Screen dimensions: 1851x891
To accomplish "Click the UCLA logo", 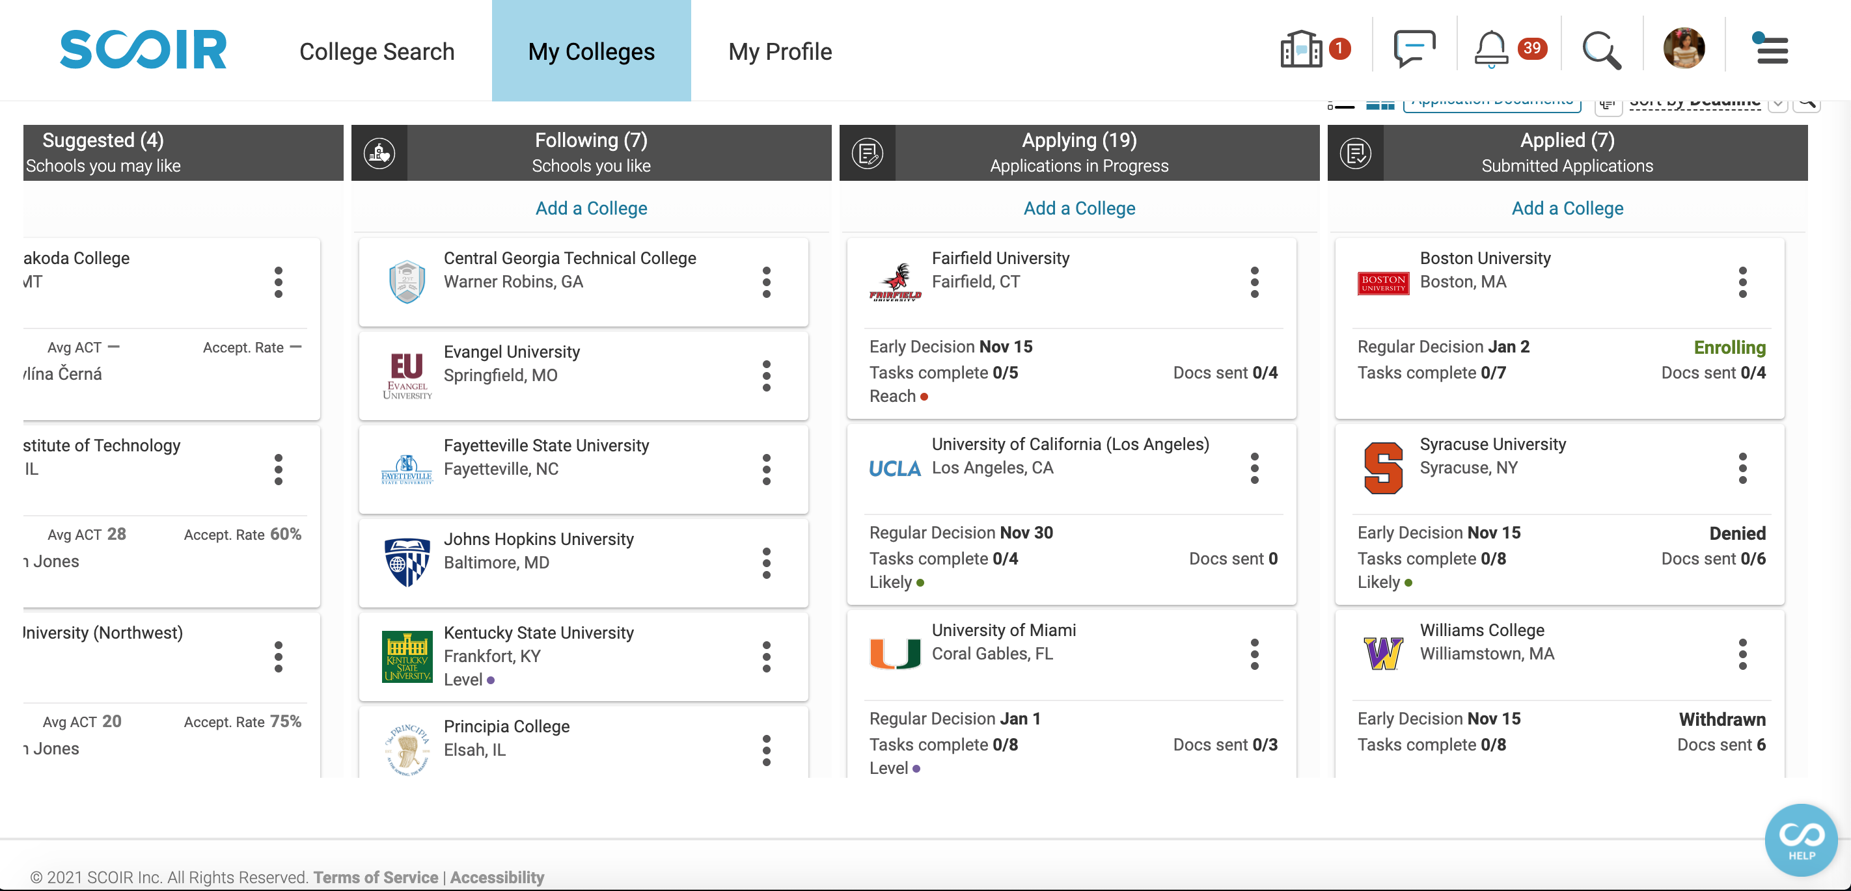I will pos(895,468).
